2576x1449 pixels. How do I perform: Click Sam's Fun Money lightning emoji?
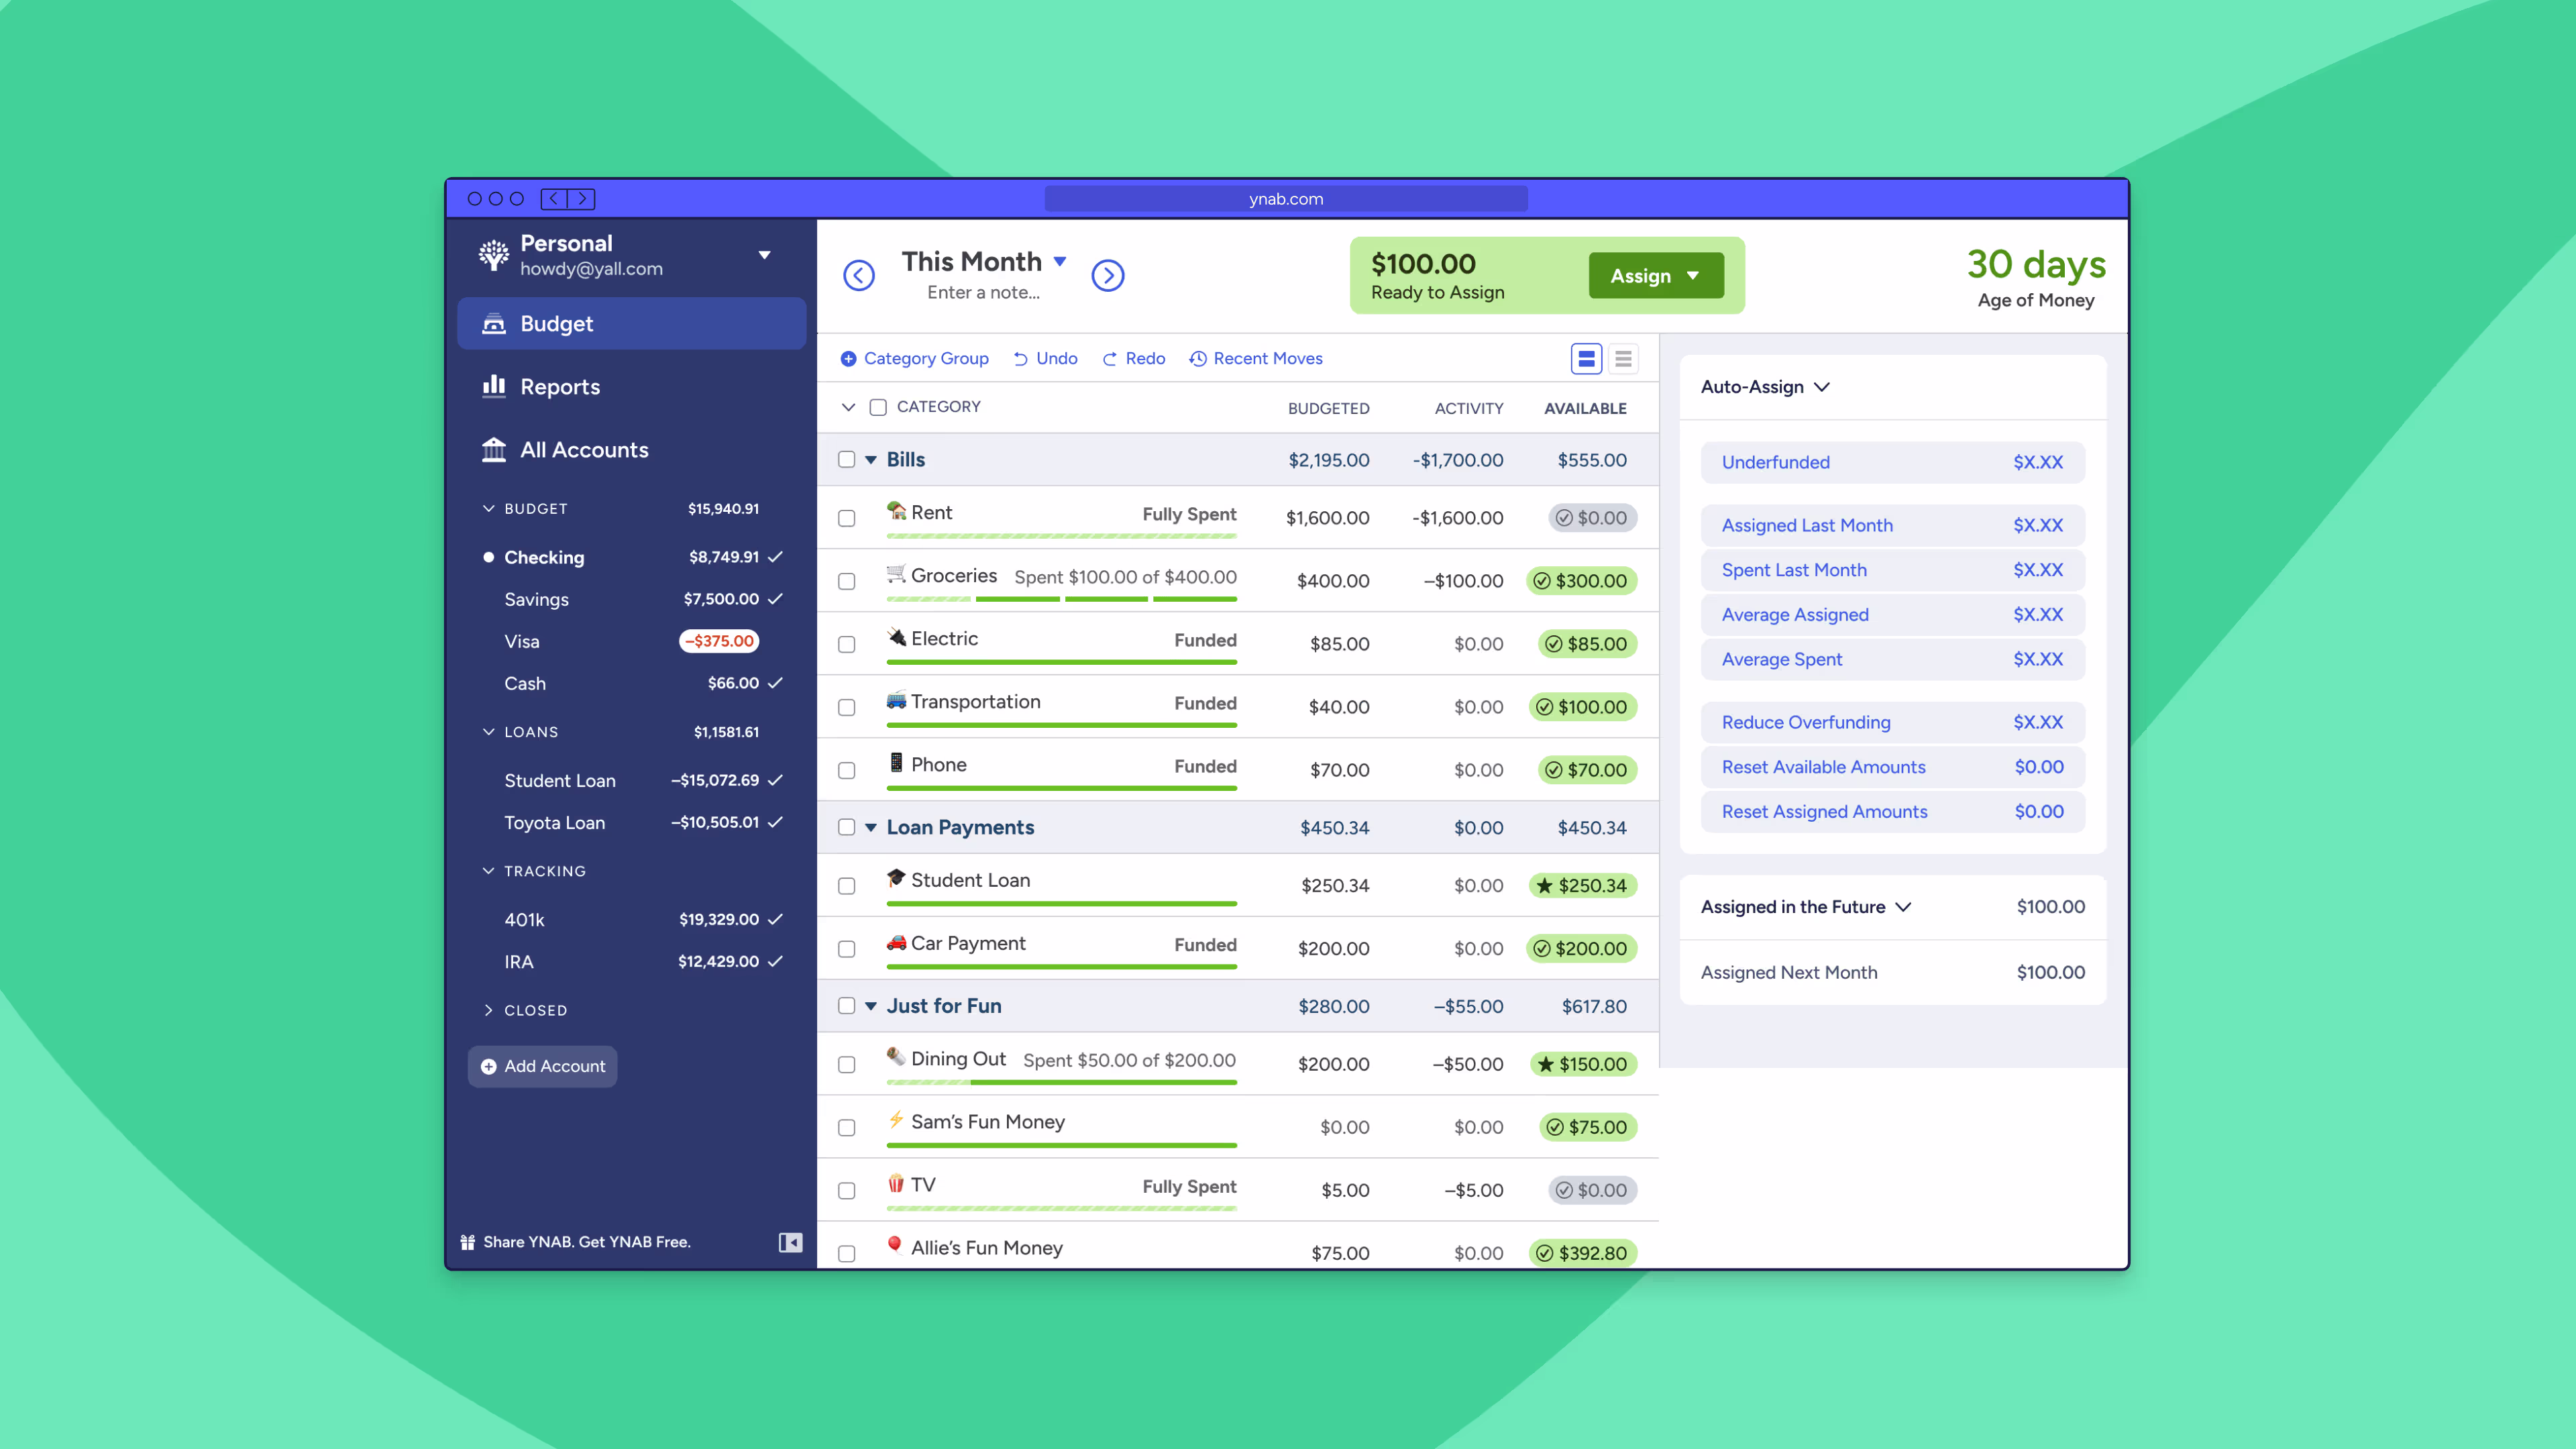click(x=896, y=1120)
